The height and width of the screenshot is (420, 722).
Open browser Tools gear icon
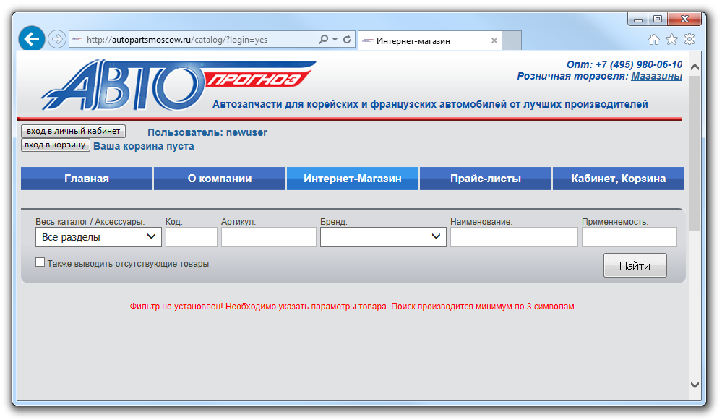pyautogui.click(x=689, y=39)
